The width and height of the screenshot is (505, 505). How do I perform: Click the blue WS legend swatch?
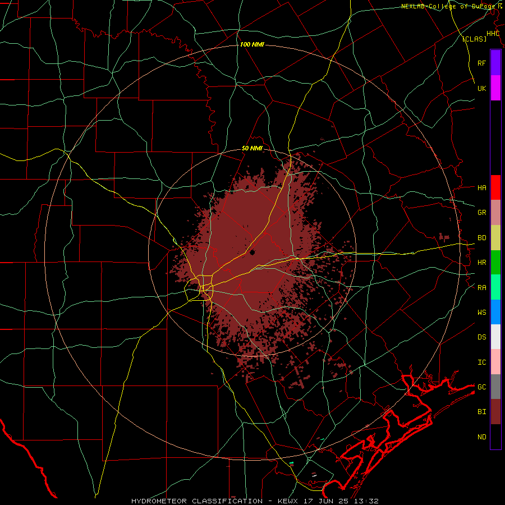click(x=495, y=312)
